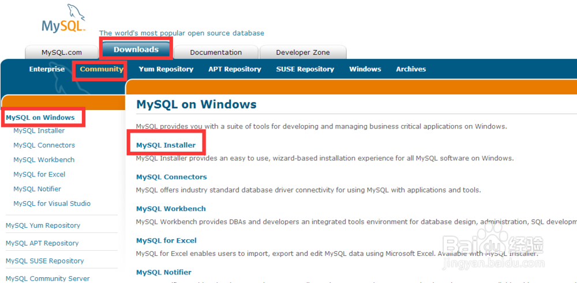Open MySQL Connectors heading link

(171, 177)
